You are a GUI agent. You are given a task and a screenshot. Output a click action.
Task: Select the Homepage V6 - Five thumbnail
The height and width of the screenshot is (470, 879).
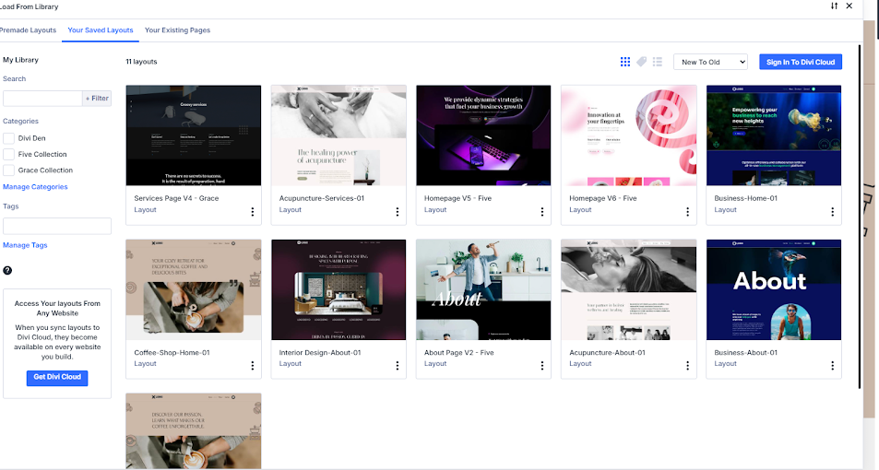pos(629,135)
